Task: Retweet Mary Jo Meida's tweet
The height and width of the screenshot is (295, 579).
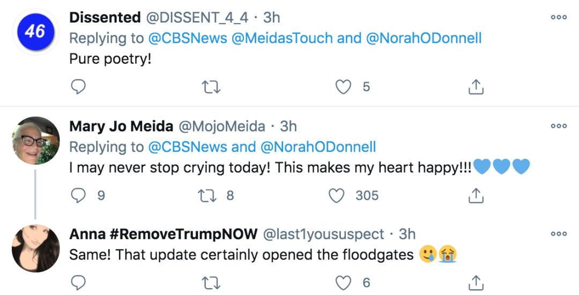Action: coord(206,196)
